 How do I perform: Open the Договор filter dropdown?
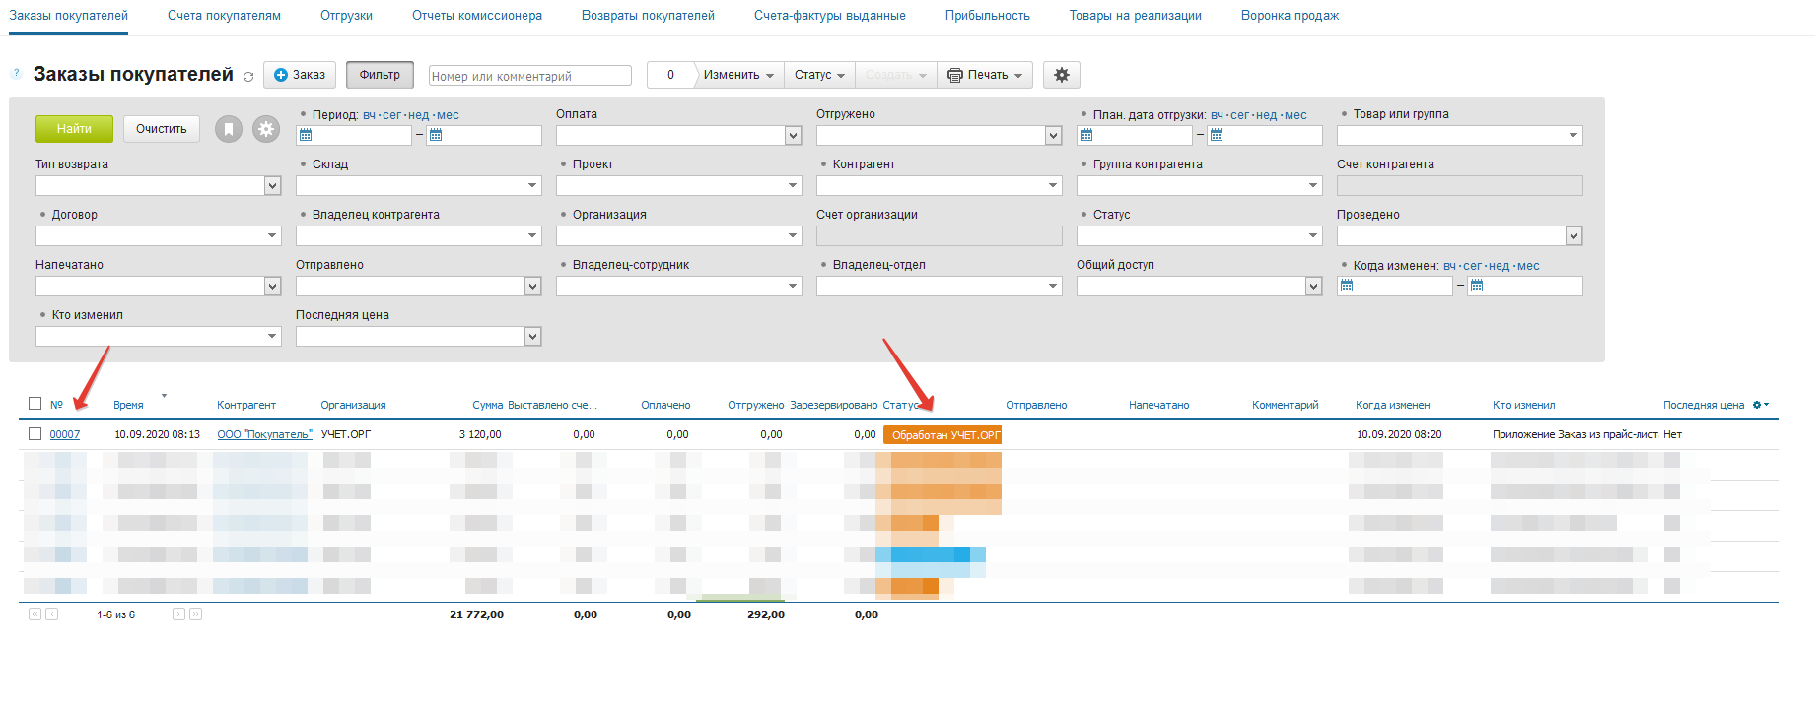click(x=272, y=236)
